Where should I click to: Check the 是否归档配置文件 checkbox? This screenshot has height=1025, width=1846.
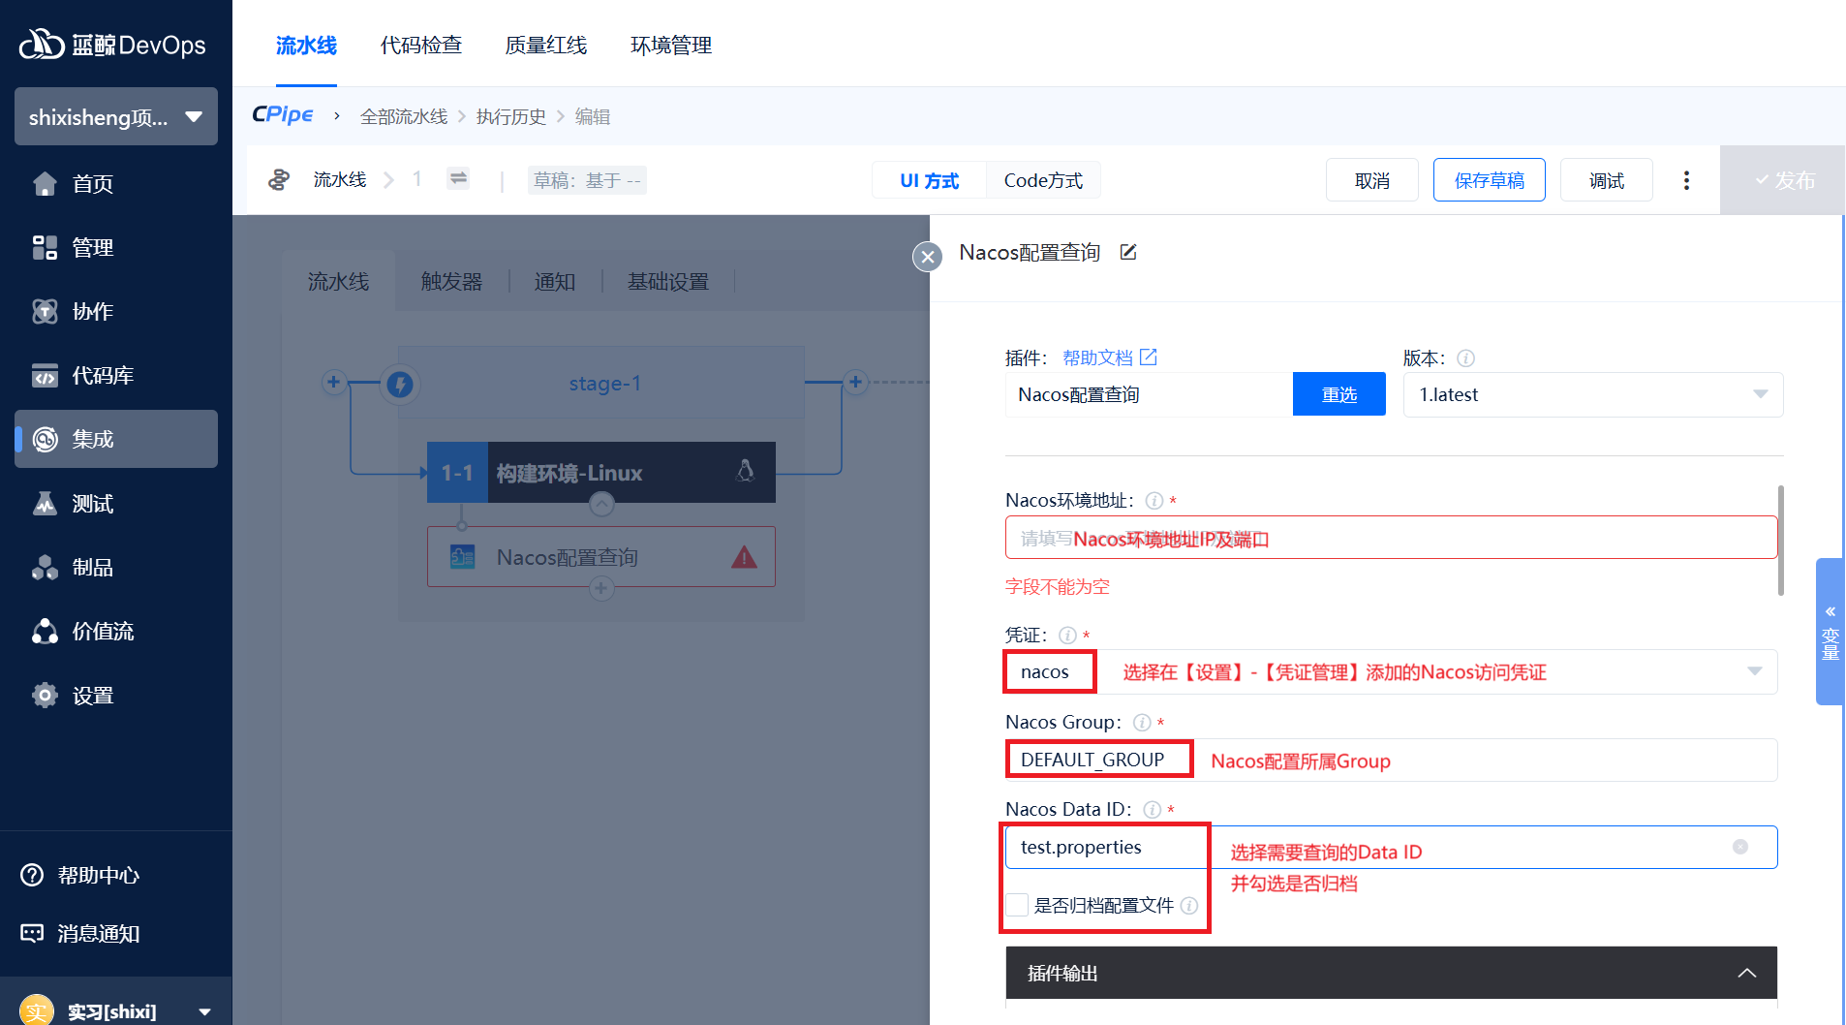1017,905
